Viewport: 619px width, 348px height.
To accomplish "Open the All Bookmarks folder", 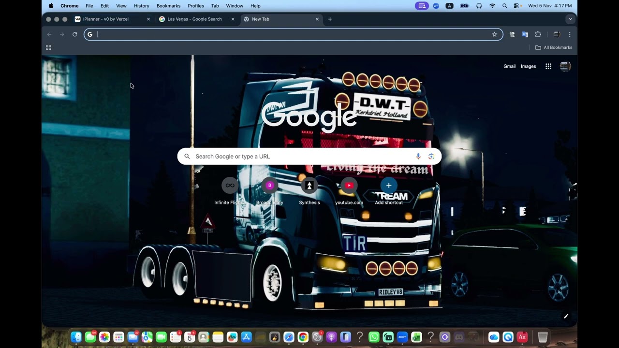I will click(x=554, y=47).
